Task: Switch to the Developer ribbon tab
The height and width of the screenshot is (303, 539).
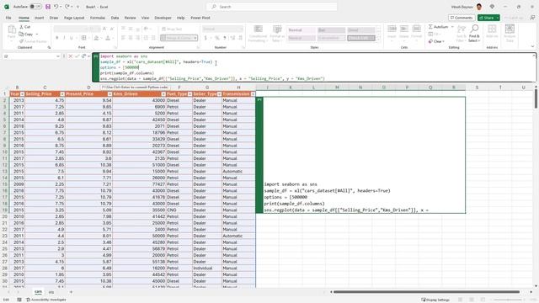Action: 163,18
